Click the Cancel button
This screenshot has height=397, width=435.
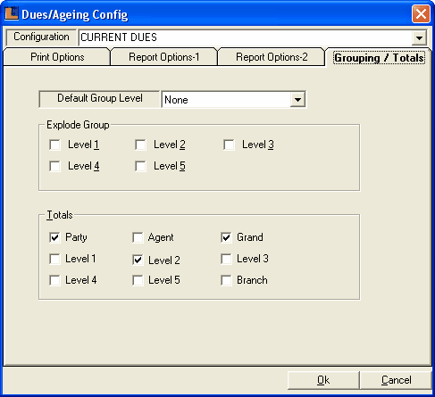click(396, 380)
